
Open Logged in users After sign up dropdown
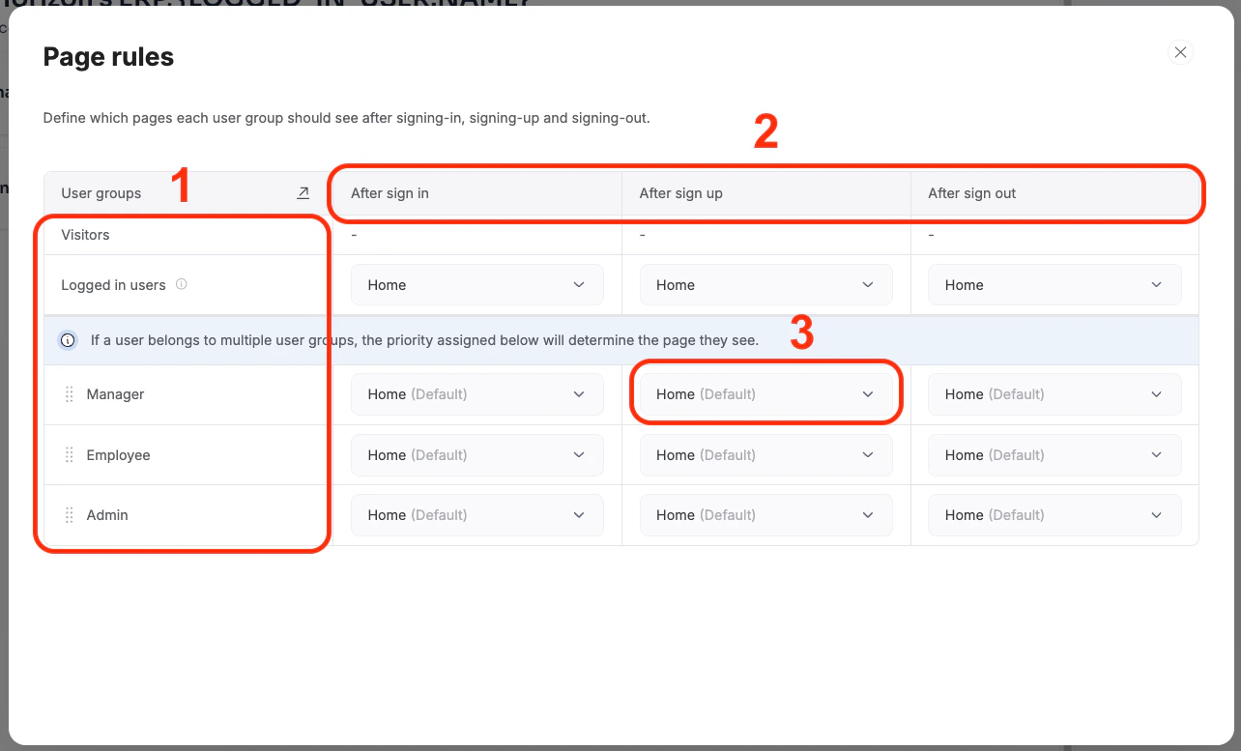pos(766,285)
